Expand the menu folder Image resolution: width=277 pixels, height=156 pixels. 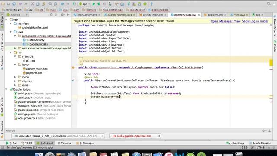[x=15, y=77]
